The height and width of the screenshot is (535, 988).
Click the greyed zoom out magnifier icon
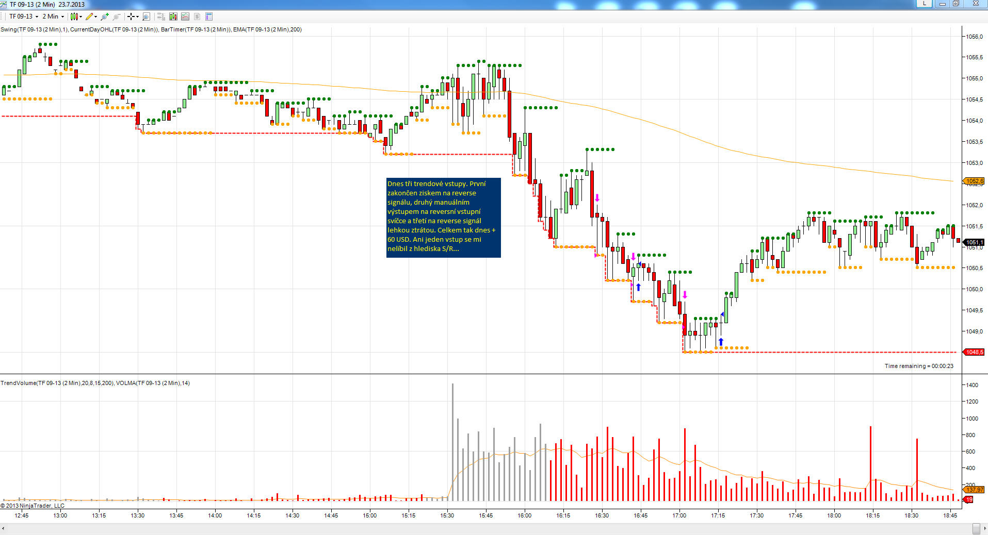point(117,16)
